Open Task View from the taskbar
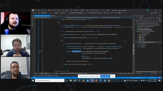 pyautogui.click(x=66, y=80)
